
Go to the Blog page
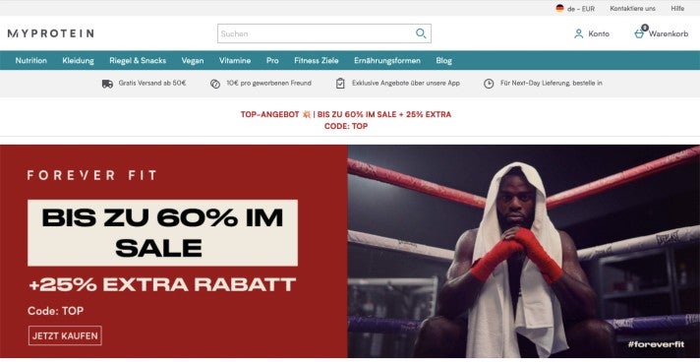pyautogui.click(x=443, y=61)
